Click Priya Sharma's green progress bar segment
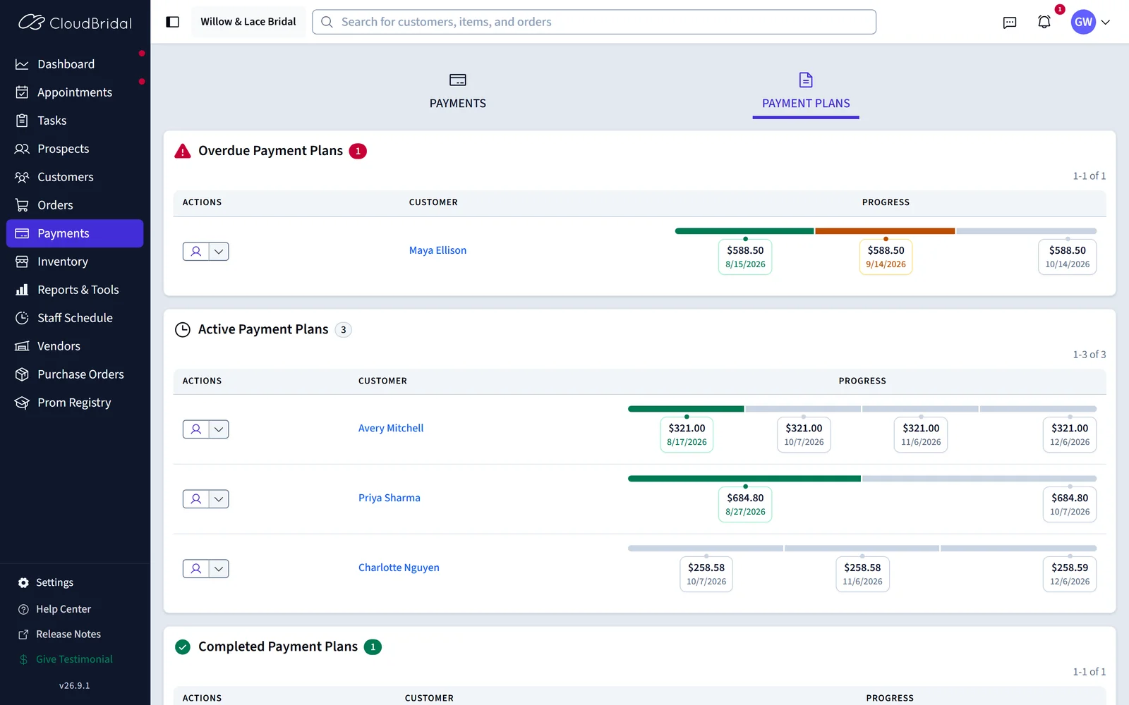1129x705 pixels. click(x=744, y=479)
